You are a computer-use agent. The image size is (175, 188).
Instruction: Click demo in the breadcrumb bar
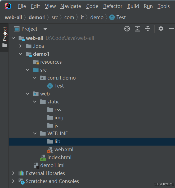[97, 18]
